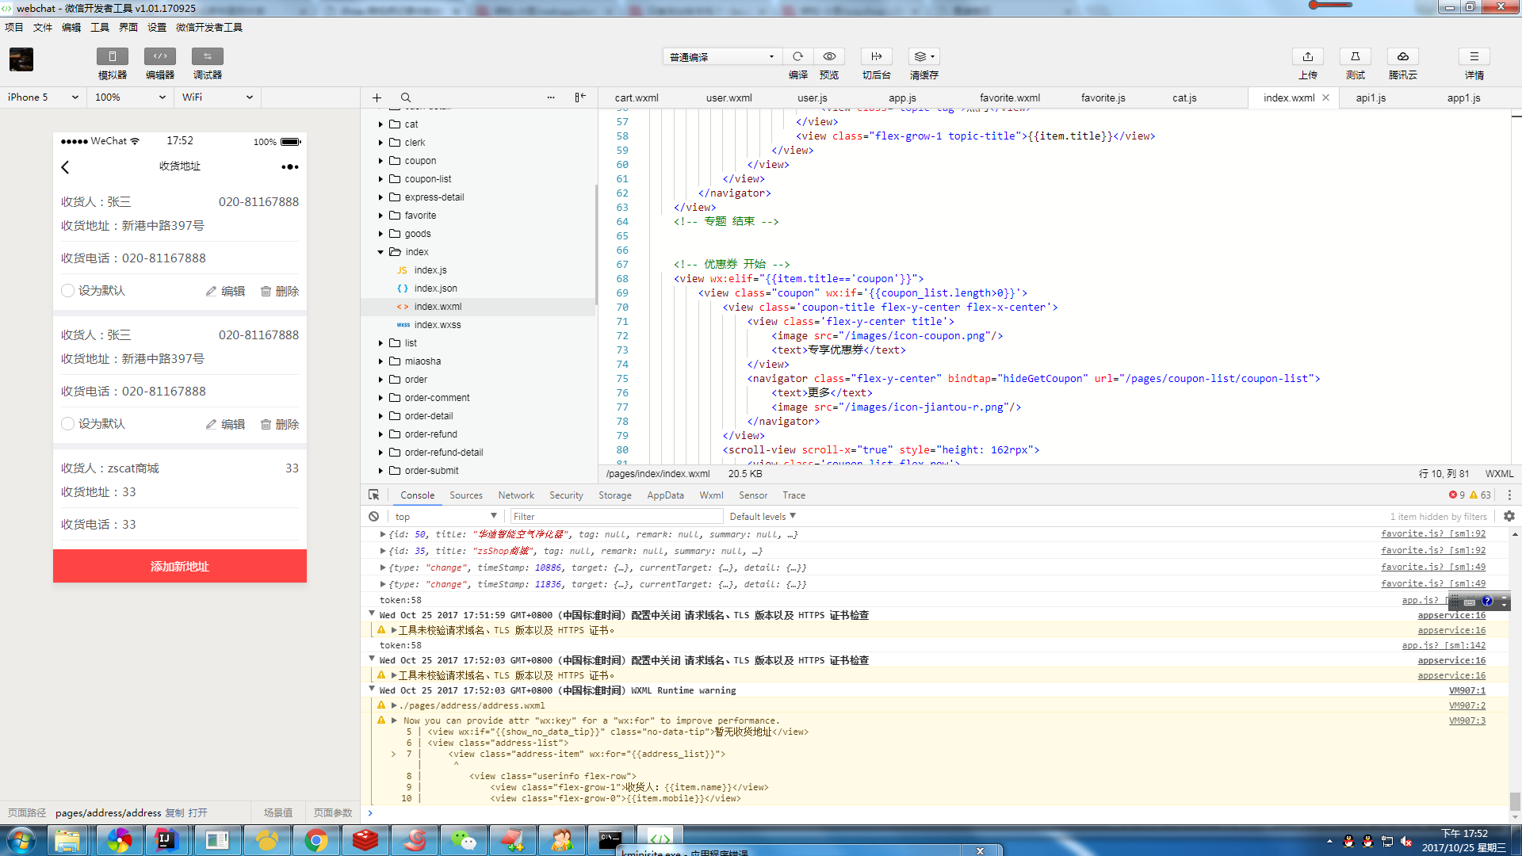1522x856 pixels.
Task: Select the index.wxml tab in editor
Action: tap(1288, 96)
